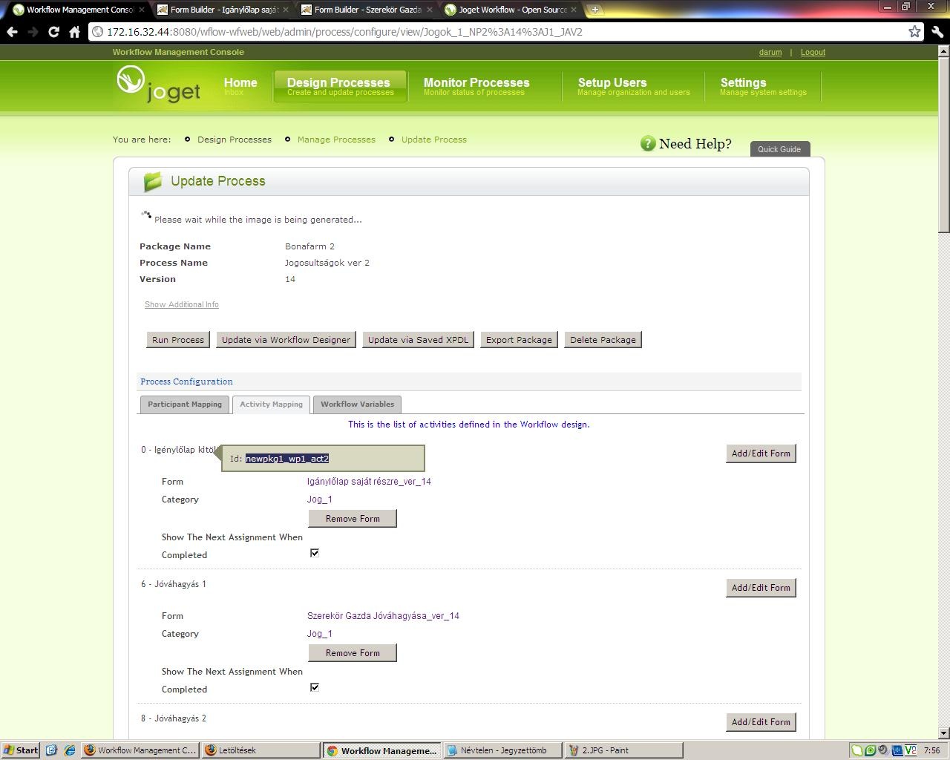Viewport: 950px width, 760px height.
Task: Open a new browser tab
Action: pyautogui.click(x=594, y=10)
